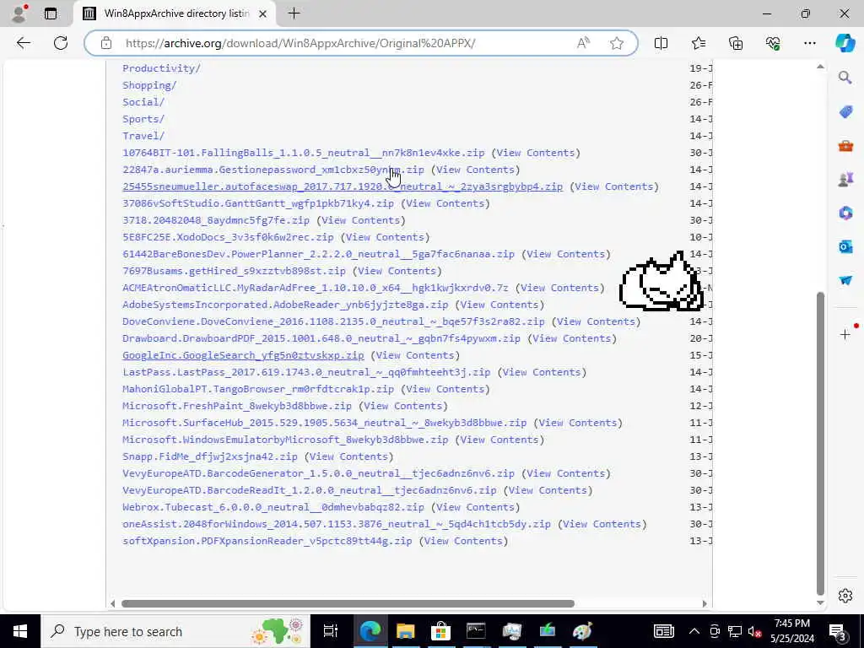The height and width of the screenshot is (648, 864).
Task: View Contents of XodoDocs zip
Action: coord(385,237)
